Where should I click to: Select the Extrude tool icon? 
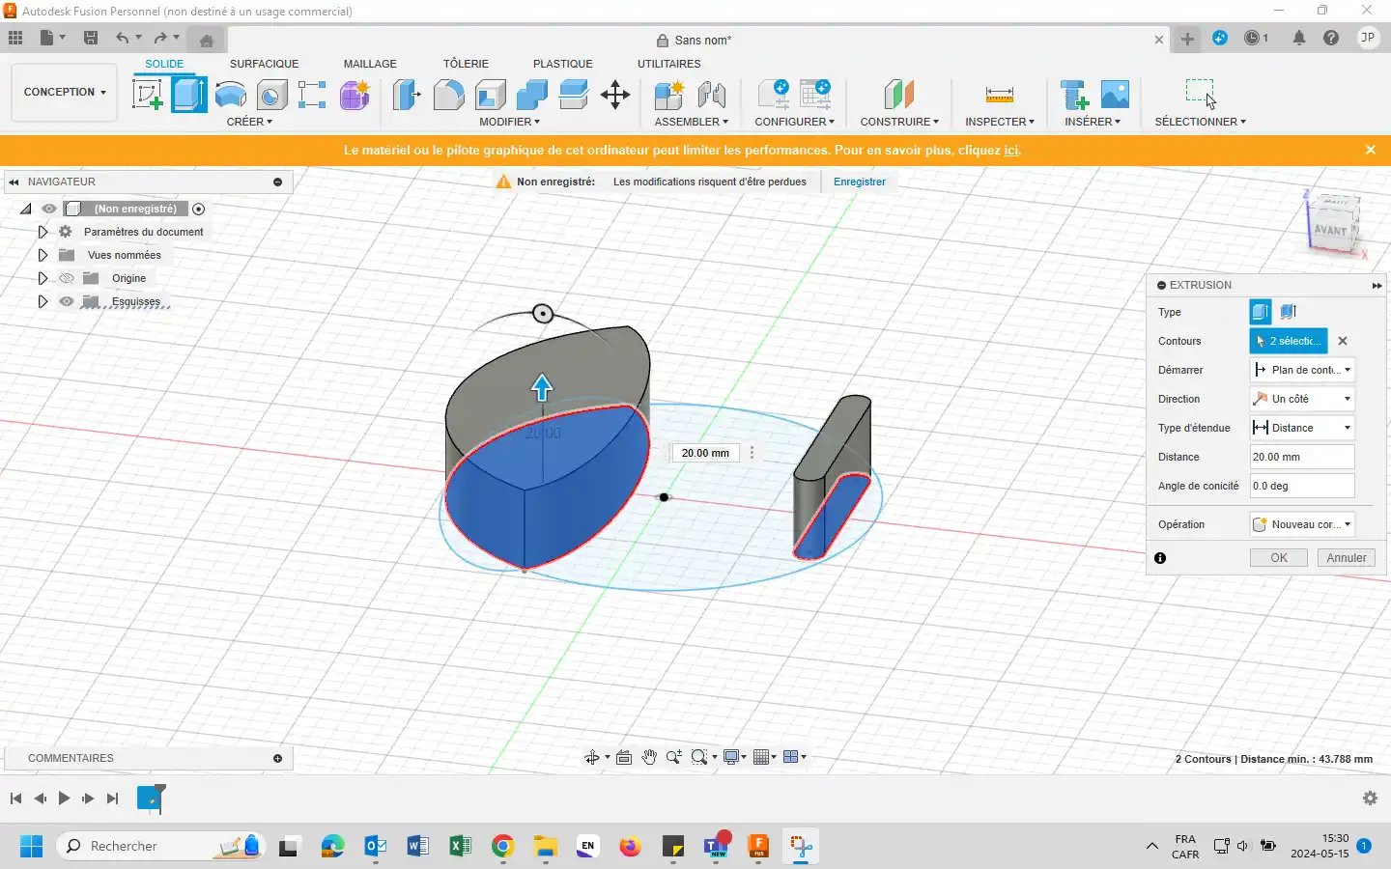coord(189,95)
